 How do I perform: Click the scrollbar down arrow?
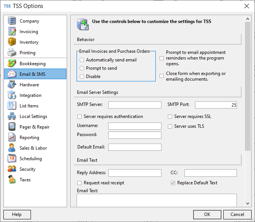[x=248, y=203]
